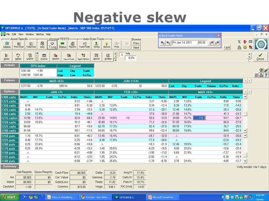
Task: Open the Help menu
Action: [48, 34]
